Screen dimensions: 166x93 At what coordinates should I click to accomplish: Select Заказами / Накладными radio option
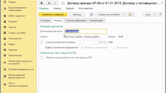pos(82,48)
